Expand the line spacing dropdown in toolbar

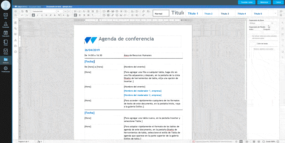(99, 11)
